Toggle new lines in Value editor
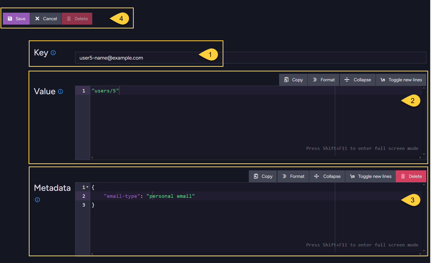Screen dimensions: 431x263 point(401,80)
